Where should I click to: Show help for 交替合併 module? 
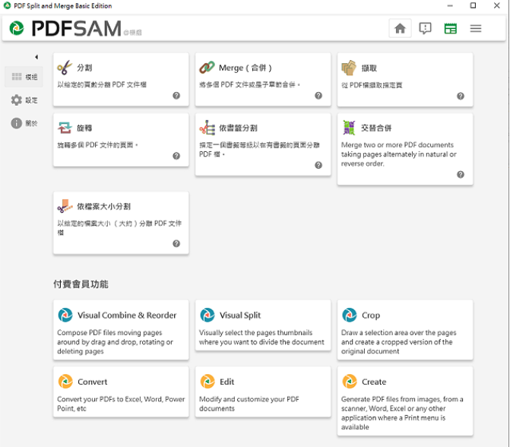click(461, 175)
